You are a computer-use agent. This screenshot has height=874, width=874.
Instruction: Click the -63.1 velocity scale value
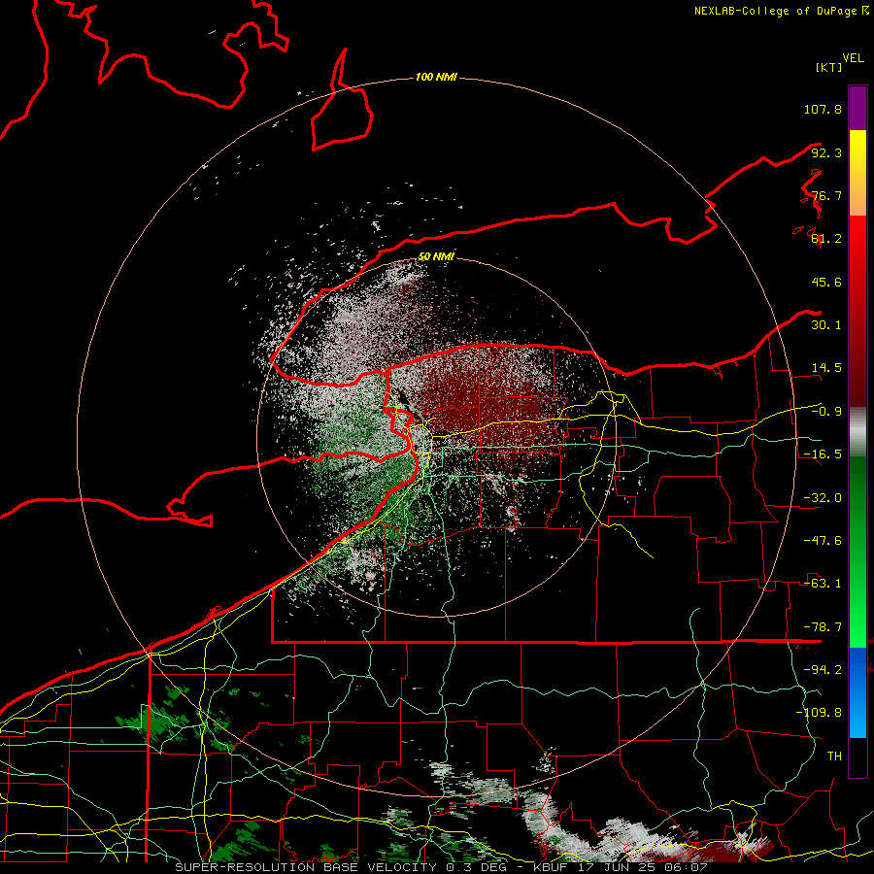point(823,584)
